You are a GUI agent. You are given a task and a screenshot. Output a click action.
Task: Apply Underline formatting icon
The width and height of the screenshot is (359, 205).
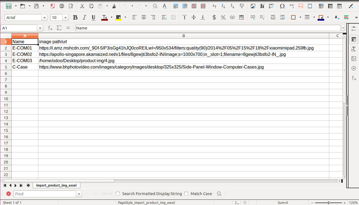[94, 18]
